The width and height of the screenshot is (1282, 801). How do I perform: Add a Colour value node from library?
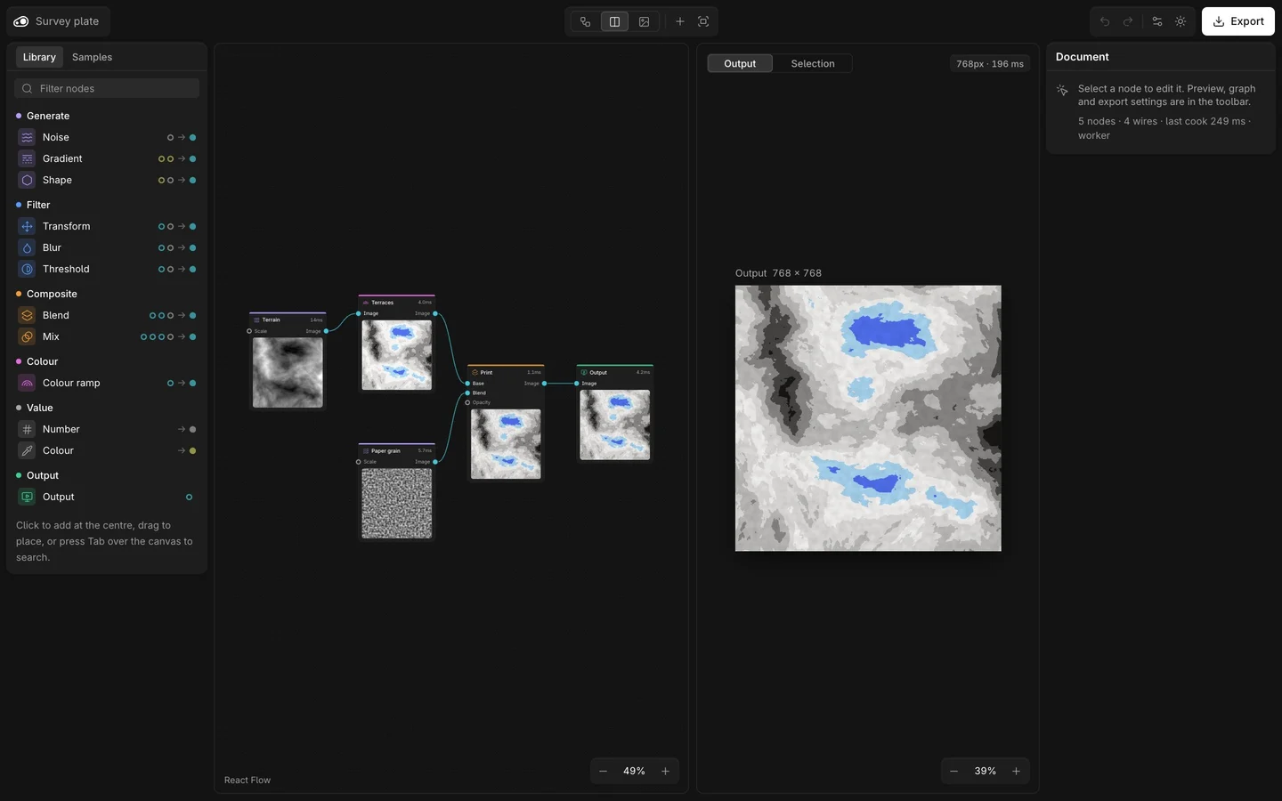coord(107,450)
